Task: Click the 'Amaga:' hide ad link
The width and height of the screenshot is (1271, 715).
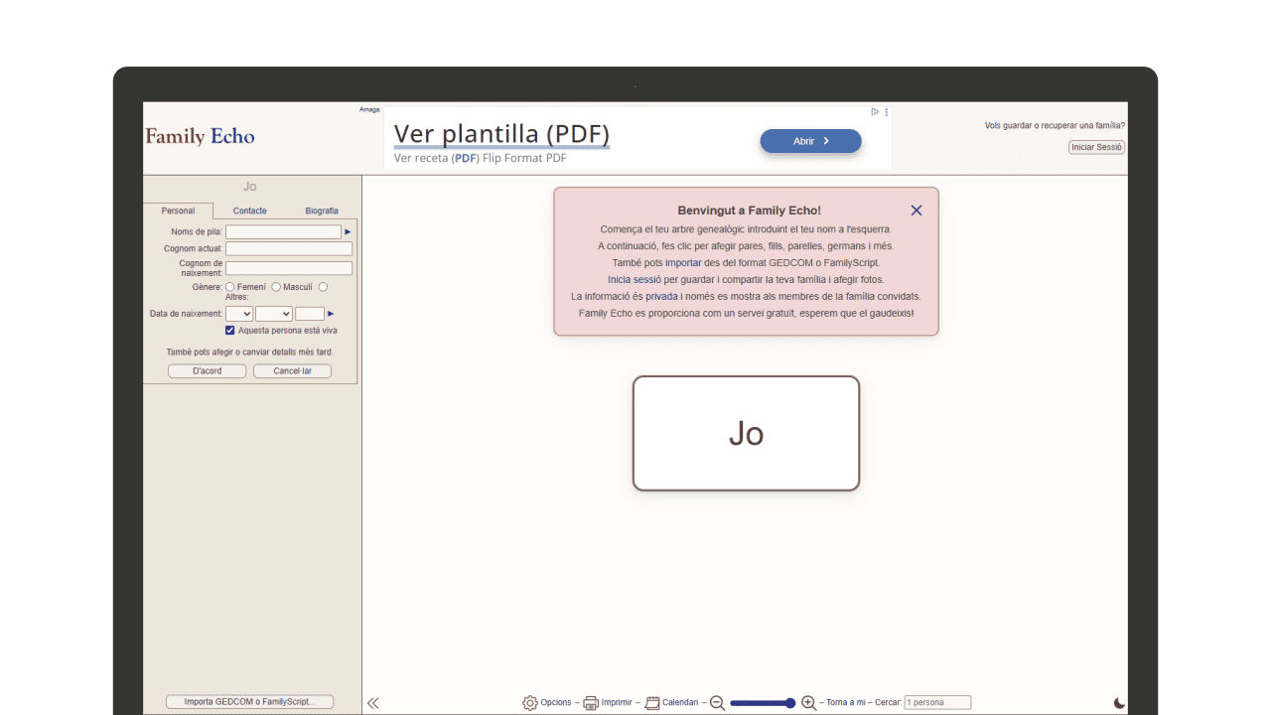Action: pos(369,109)
